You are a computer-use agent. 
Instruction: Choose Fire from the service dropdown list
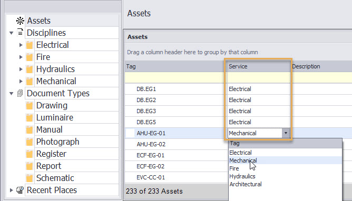pyautogui.click(x=234, y=168)
